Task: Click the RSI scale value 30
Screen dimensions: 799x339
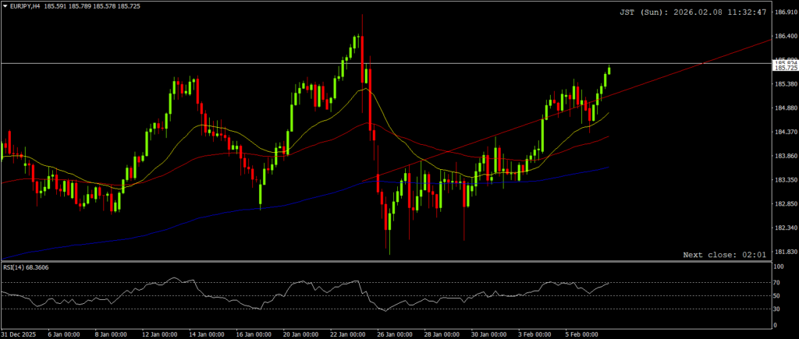Action: [x=776, y=309]
